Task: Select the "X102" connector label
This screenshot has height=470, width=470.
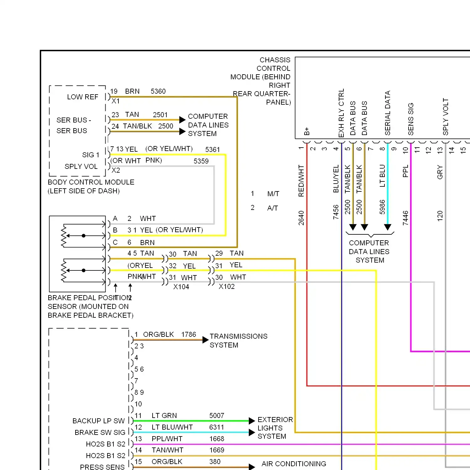Action: (x=227, y=286)
